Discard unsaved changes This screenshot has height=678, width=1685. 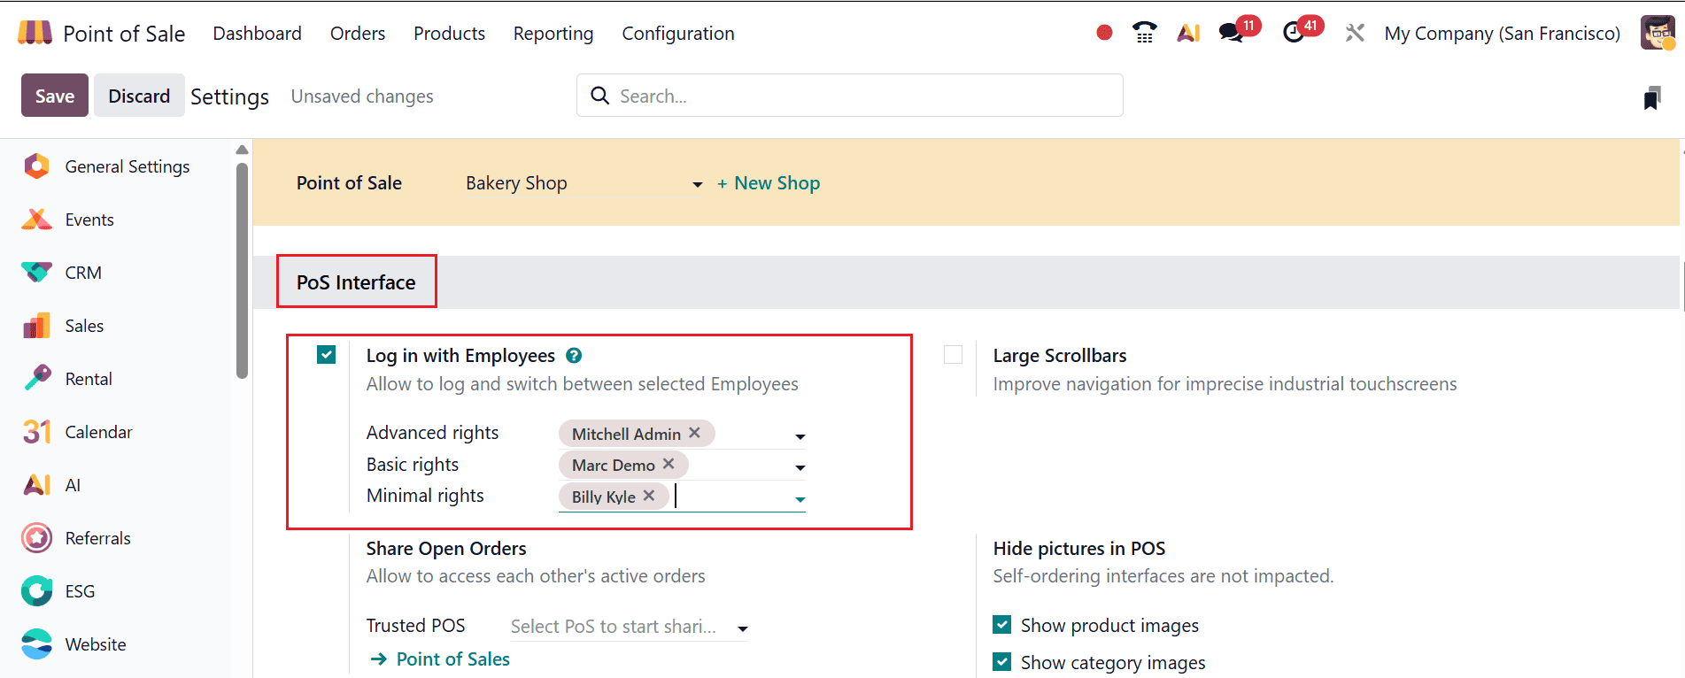tap(139, 96)
